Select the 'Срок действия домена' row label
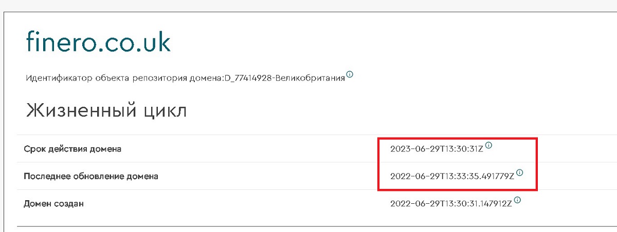Image resolution: width=617 pixels, height=232 pixels. click(x=72, y=149)
